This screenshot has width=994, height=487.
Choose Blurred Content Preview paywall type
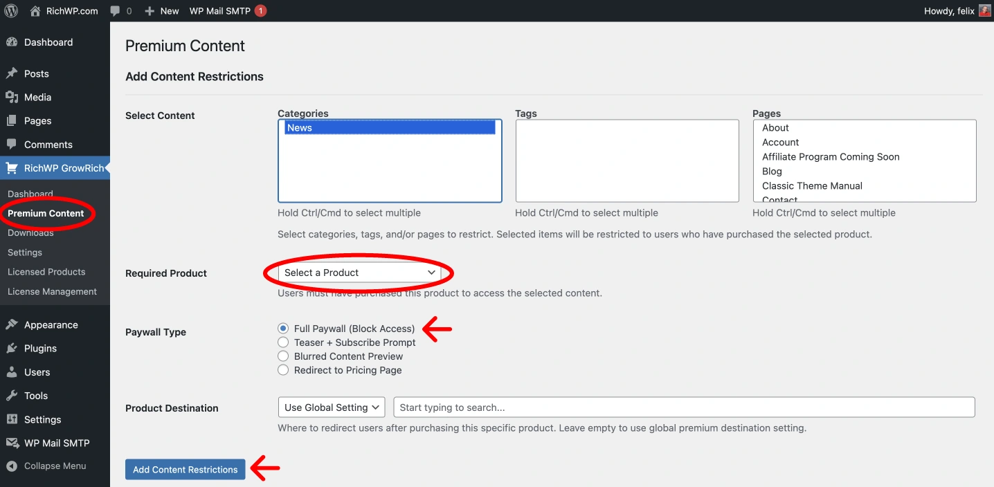point(283,356)
